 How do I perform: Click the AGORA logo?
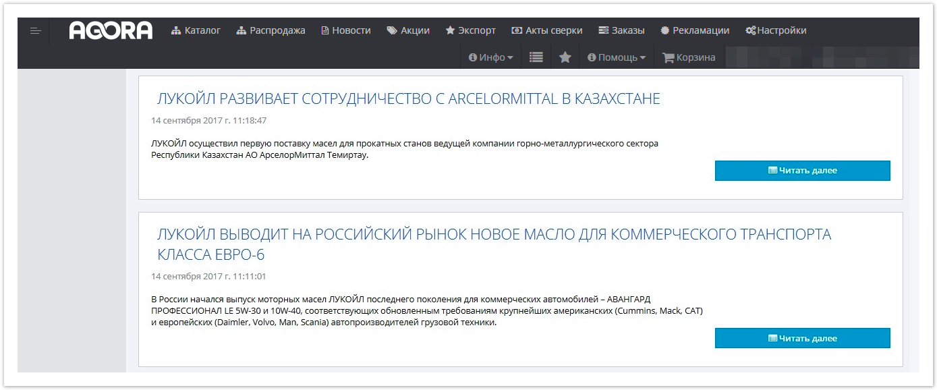pos(111,30)
